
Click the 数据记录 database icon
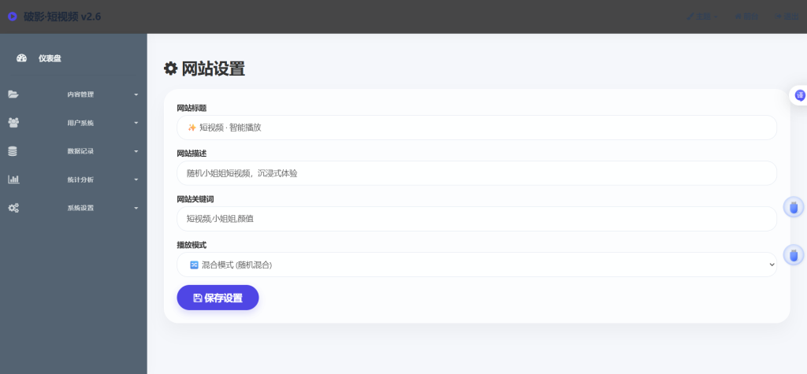(x=13, y=151)
